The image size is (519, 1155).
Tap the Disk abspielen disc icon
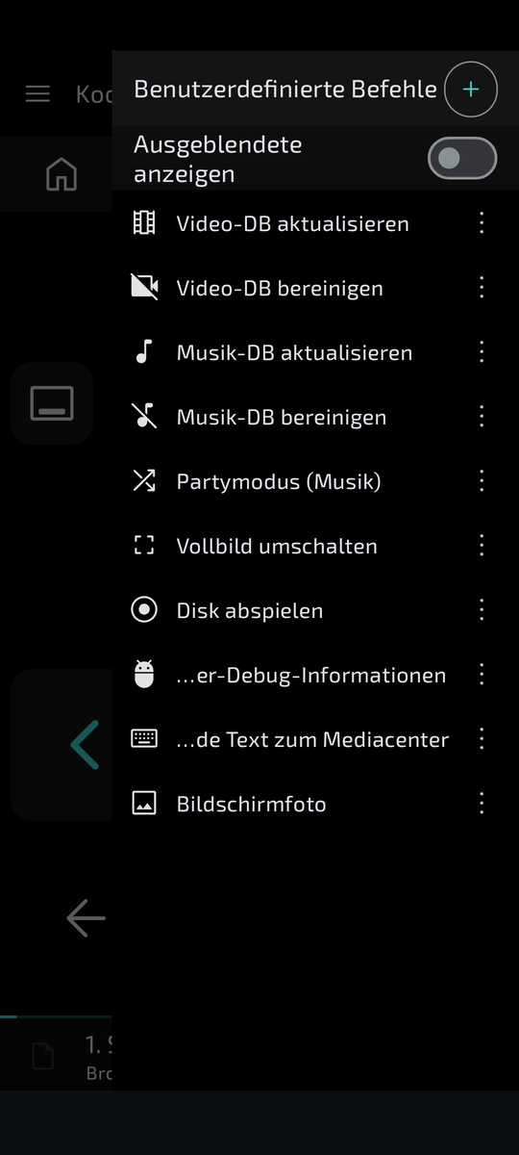click(144, 610)
